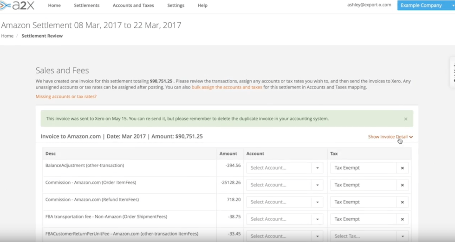Clear Tax Exempt on Commission Order ItemFees

pos(402,185)
